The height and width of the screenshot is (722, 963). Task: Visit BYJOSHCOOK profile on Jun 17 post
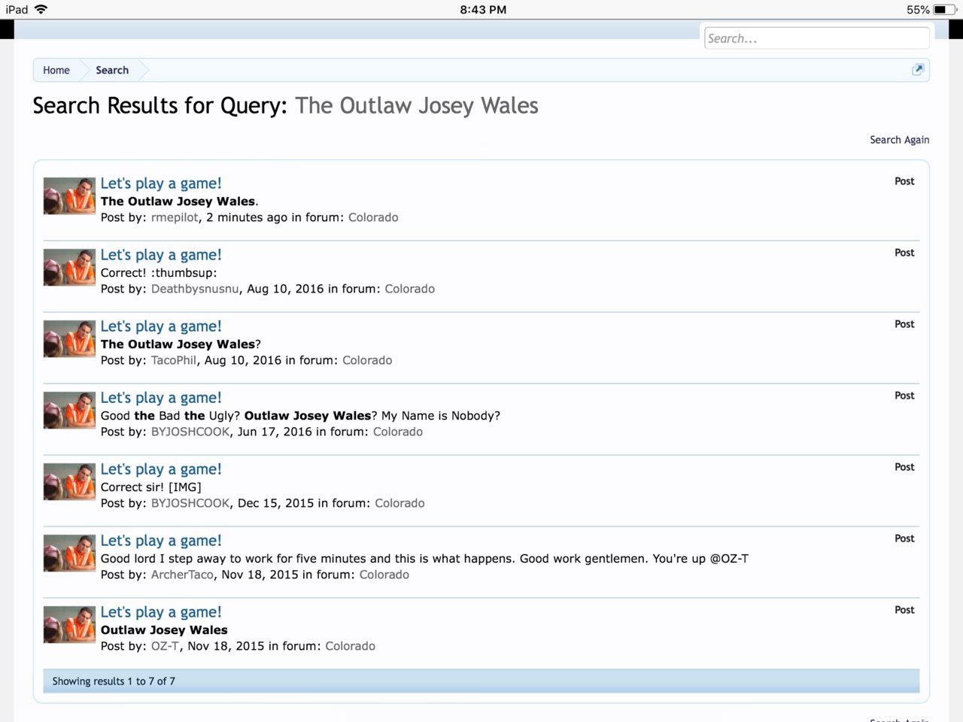(x=190, y=432)
